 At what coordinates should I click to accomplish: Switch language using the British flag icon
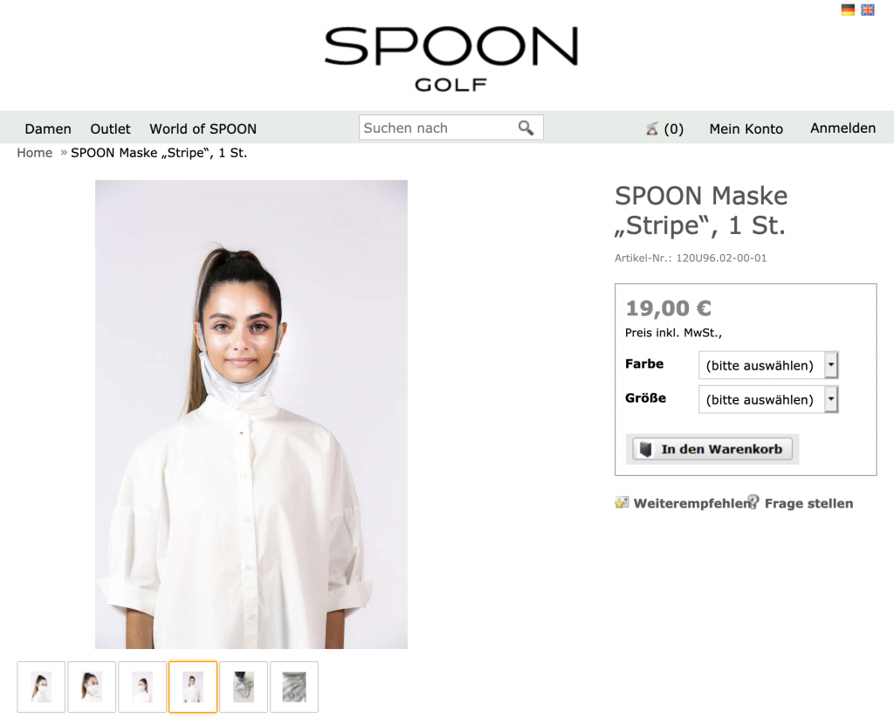(x=867, y=10)
